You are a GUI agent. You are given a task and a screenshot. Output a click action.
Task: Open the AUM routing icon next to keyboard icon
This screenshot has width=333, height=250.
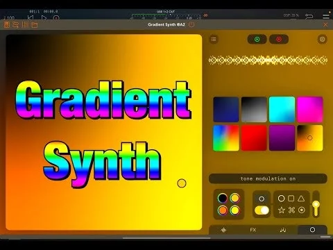coord(15,25)
